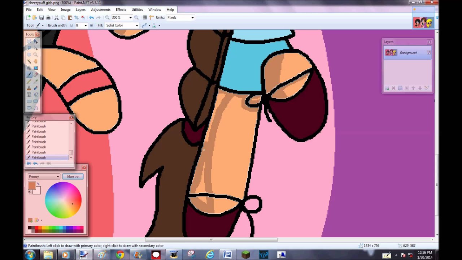Image resolution: width=462 pixels, height=260 pixels.
Task: Select the Gradient tool
Action: (x=36, y=68)
